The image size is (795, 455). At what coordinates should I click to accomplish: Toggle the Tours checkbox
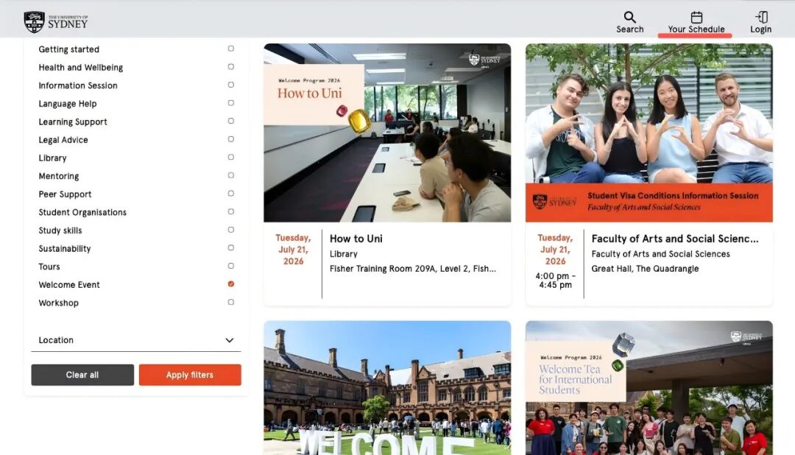(x=230, y=266)
